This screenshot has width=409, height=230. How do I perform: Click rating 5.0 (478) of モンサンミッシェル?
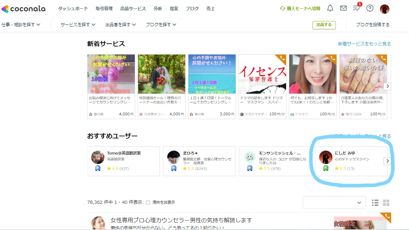coord(270,168)
